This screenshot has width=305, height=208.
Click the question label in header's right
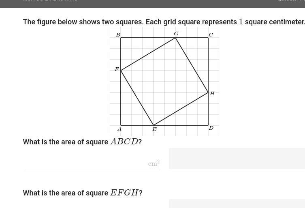291,0
